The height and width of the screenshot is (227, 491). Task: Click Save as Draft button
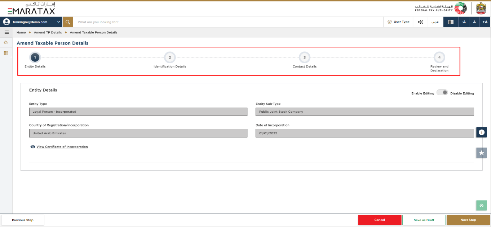pos(424,220)
